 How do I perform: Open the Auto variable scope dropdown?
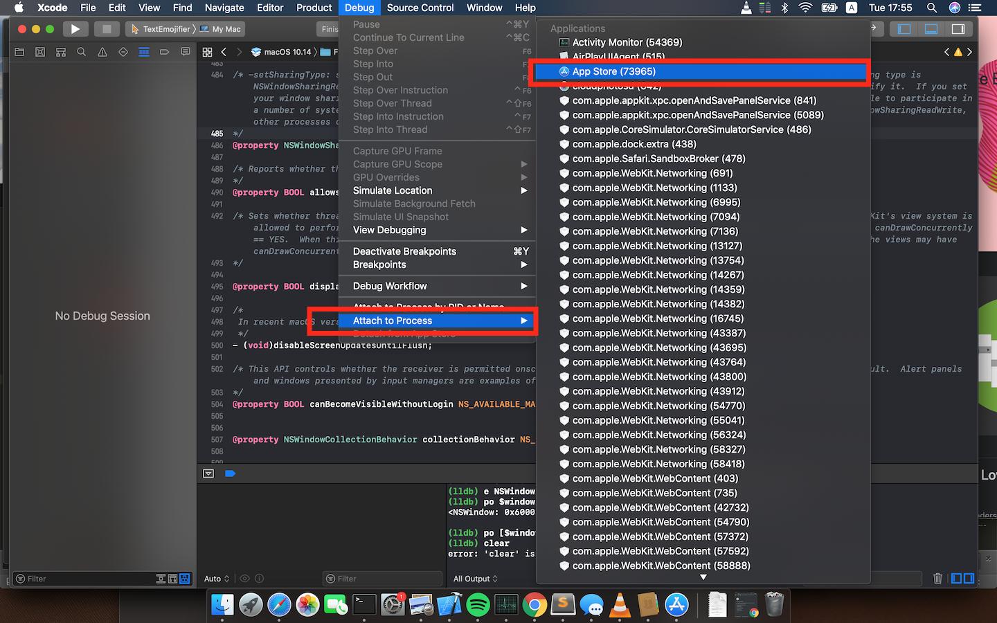tap(216, 579)
